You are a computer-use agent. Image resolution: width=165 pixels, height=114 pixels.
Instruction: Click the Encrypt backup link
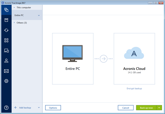tap(134, 88)
